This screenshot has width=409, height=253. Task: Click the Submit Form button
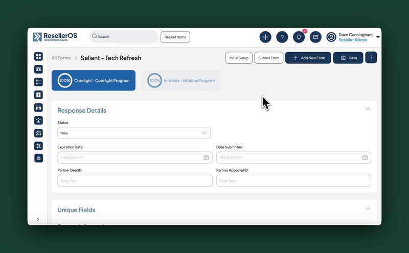pyautogui.click(x=268, y=58)
